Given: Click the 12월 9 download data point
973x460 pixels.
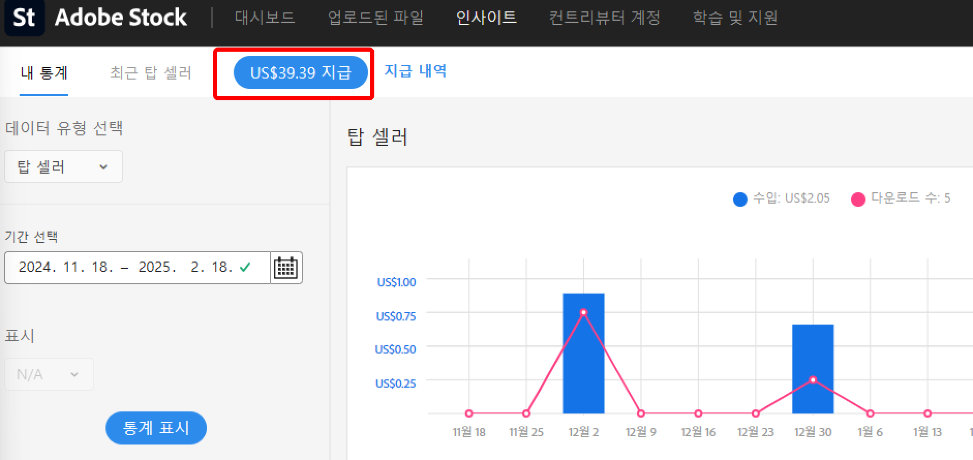Looking at the screenshot, I should (641, 413).
